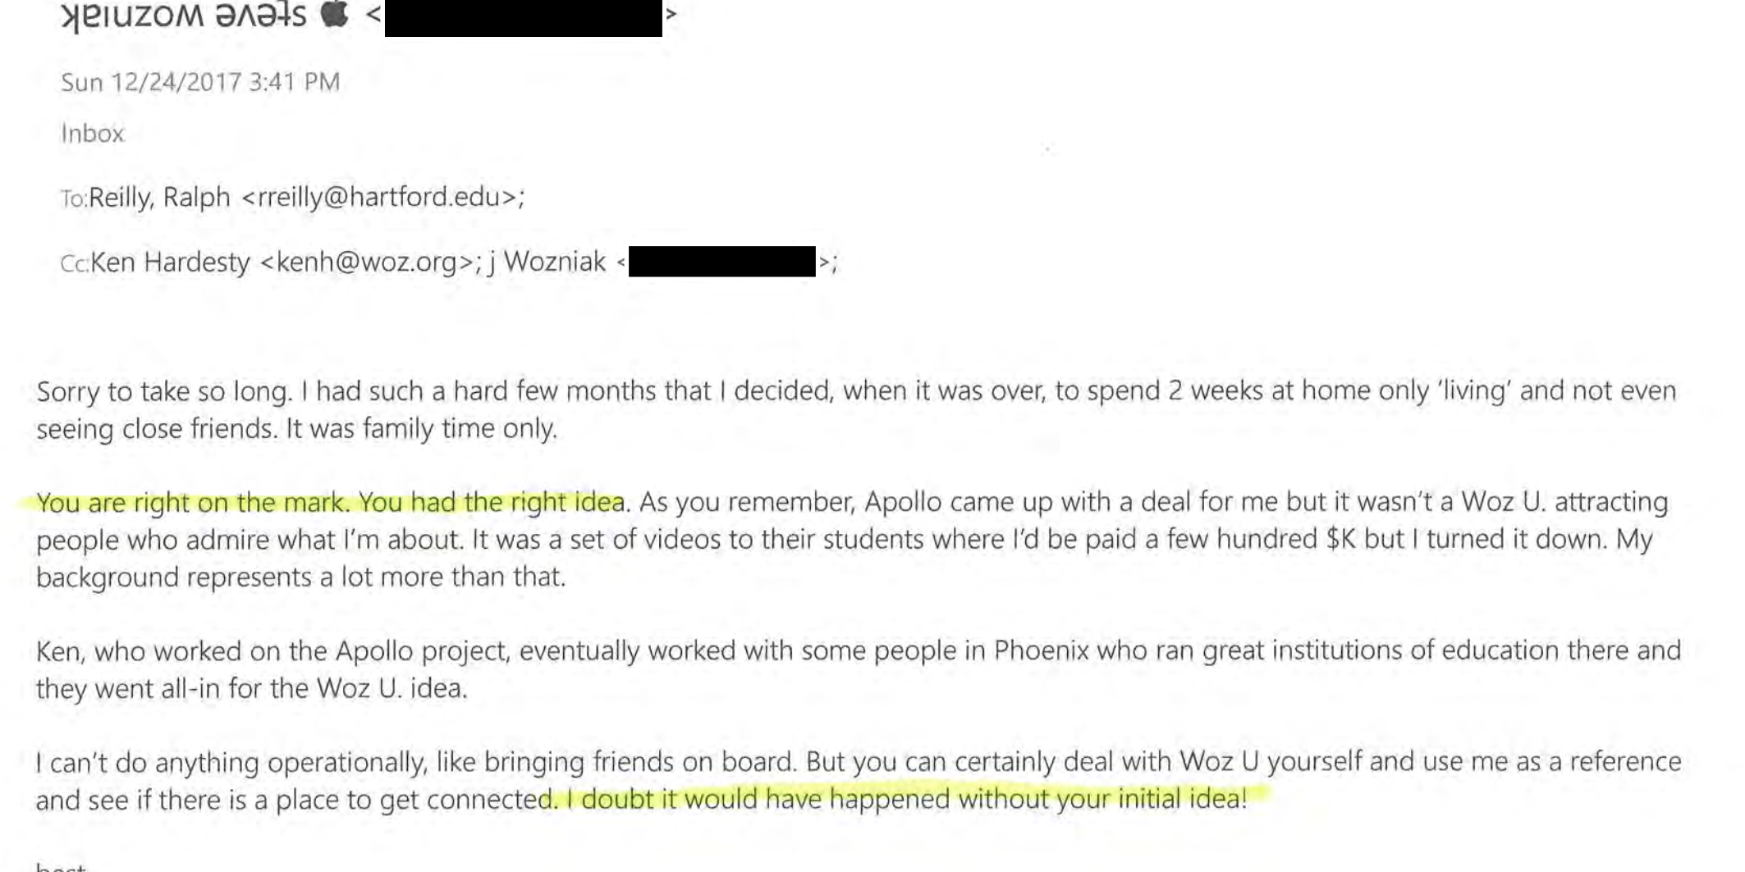This screenshot has height=872, width=1745.
Task: Click the To: field label
Action: tap(74, 199)
